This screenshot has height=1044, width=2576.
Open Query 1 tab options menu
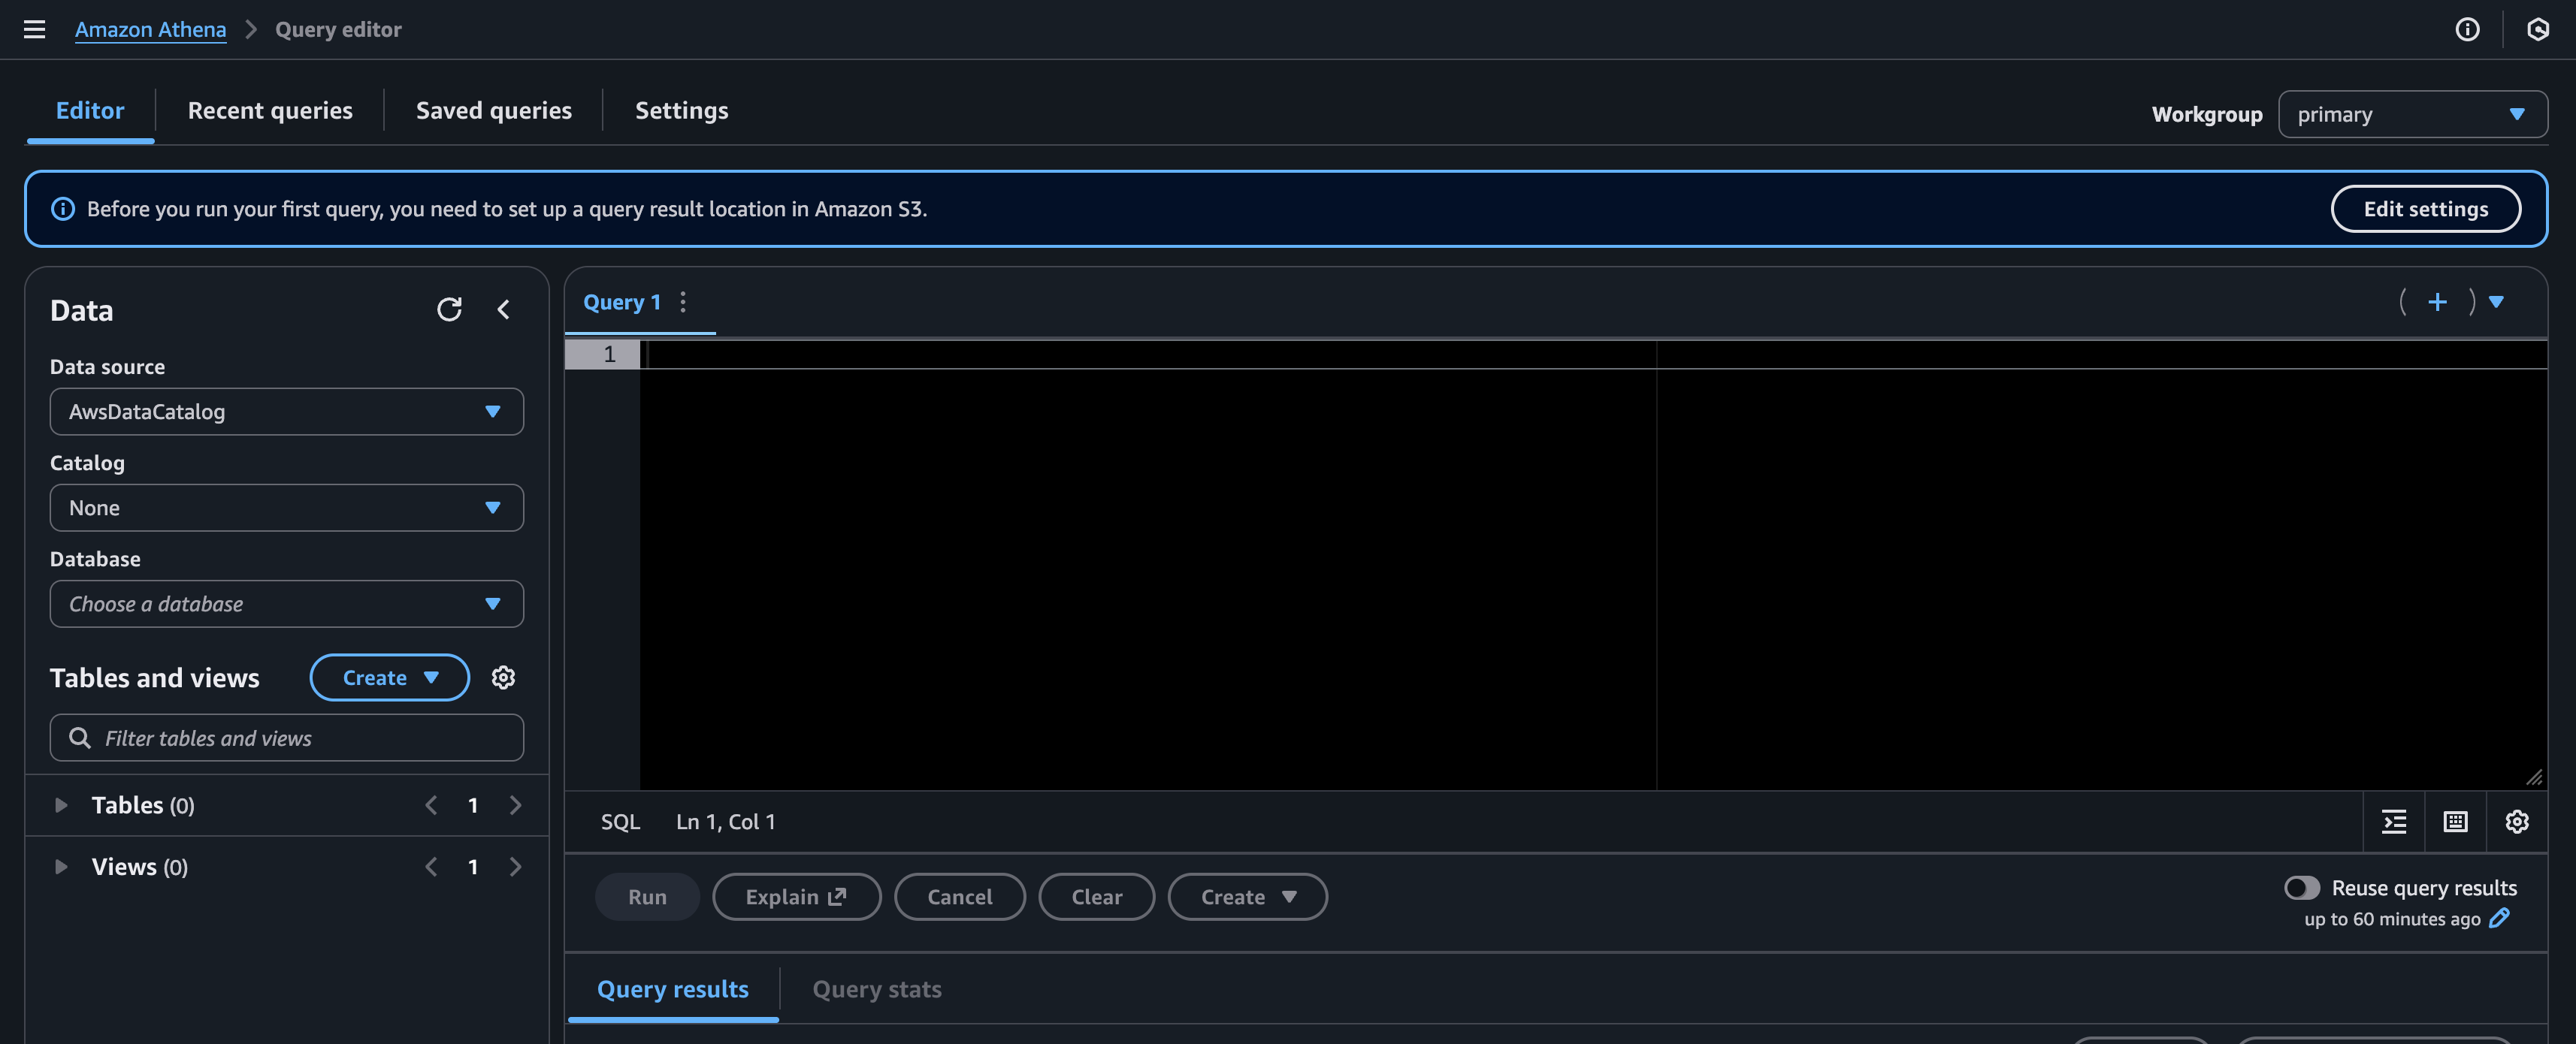(x=683, y=300)
